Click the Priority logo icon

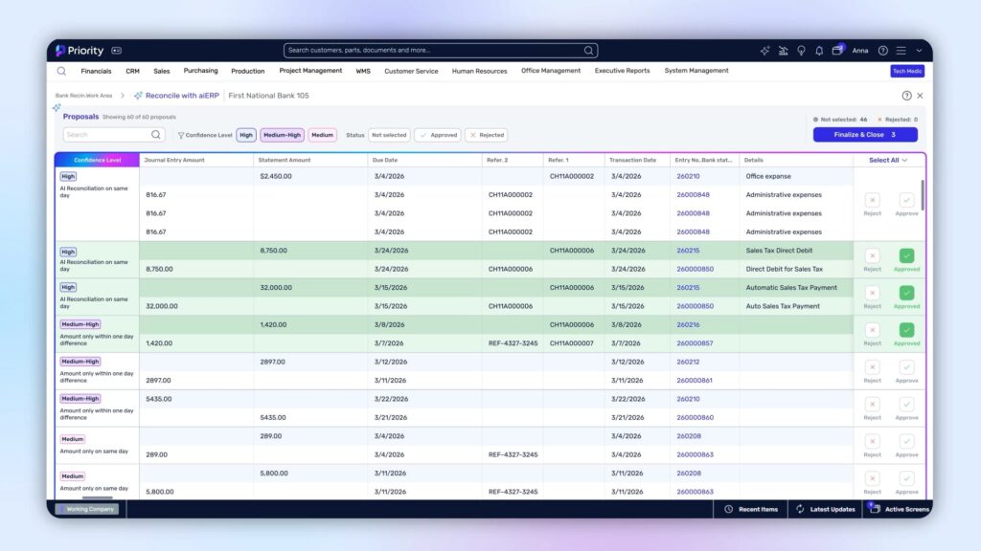point(60,51)
